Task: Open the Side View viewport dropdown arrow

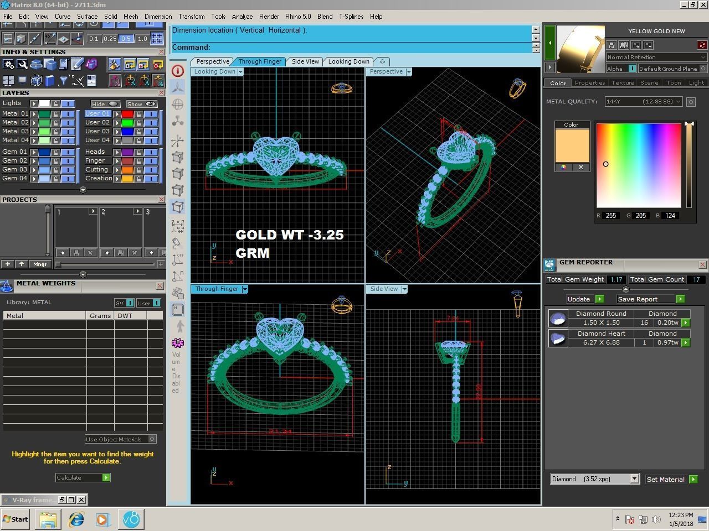Action: click(x=404, y=289)
